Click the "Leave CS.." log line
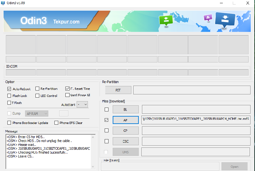This screenshot has width=255, height=171. coord(20,157)
